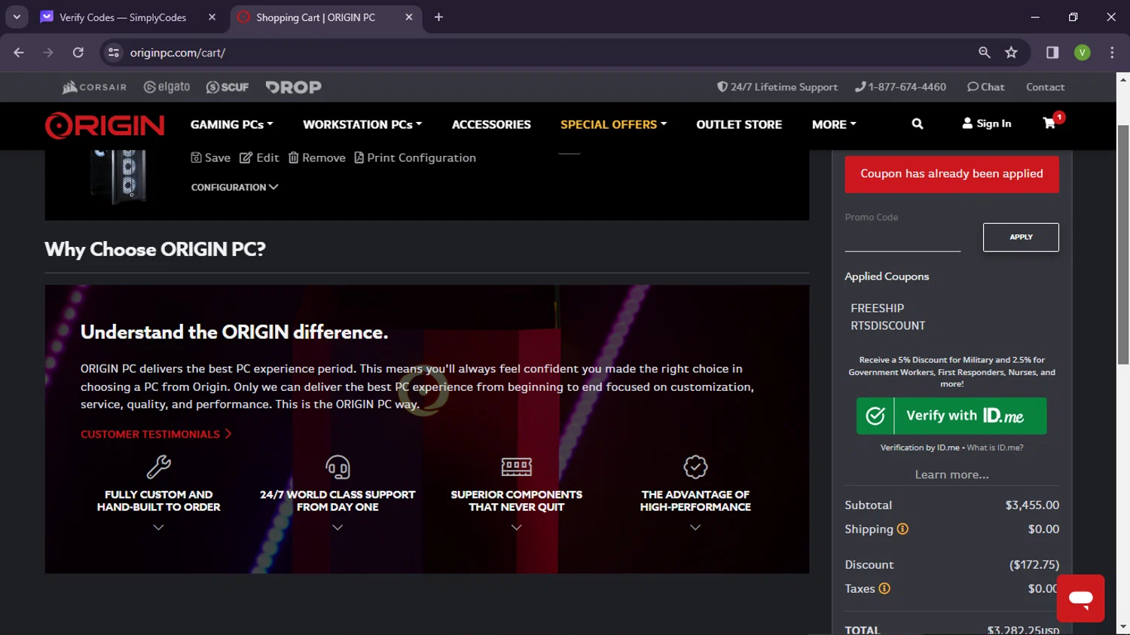Click the High-Performance badge icon
This screenshot has height=635, width=1130.
(x=695, y=467)
